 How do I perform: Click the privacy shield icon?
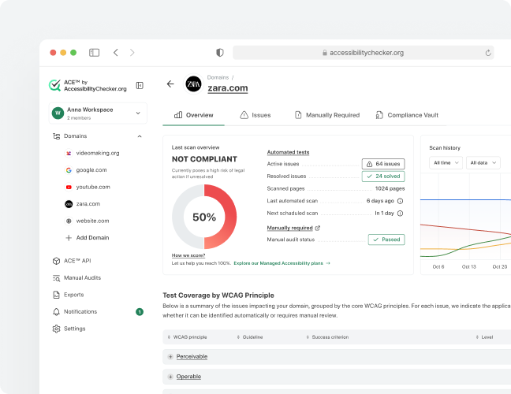coord(220,53)
